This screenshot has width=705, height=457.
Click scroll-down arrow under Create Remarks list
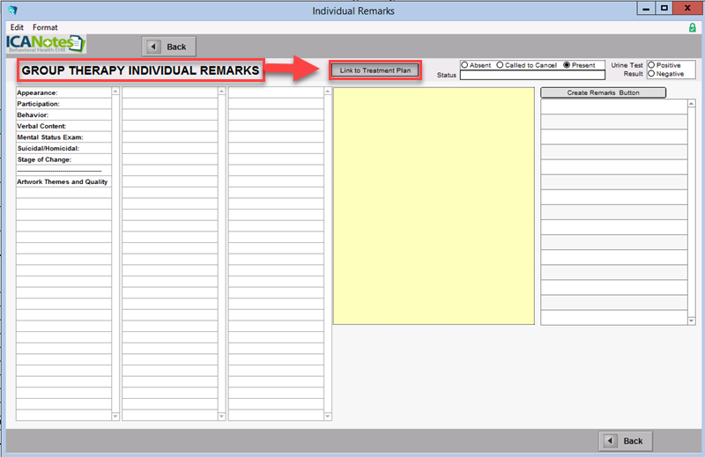[x=690, y=321]
